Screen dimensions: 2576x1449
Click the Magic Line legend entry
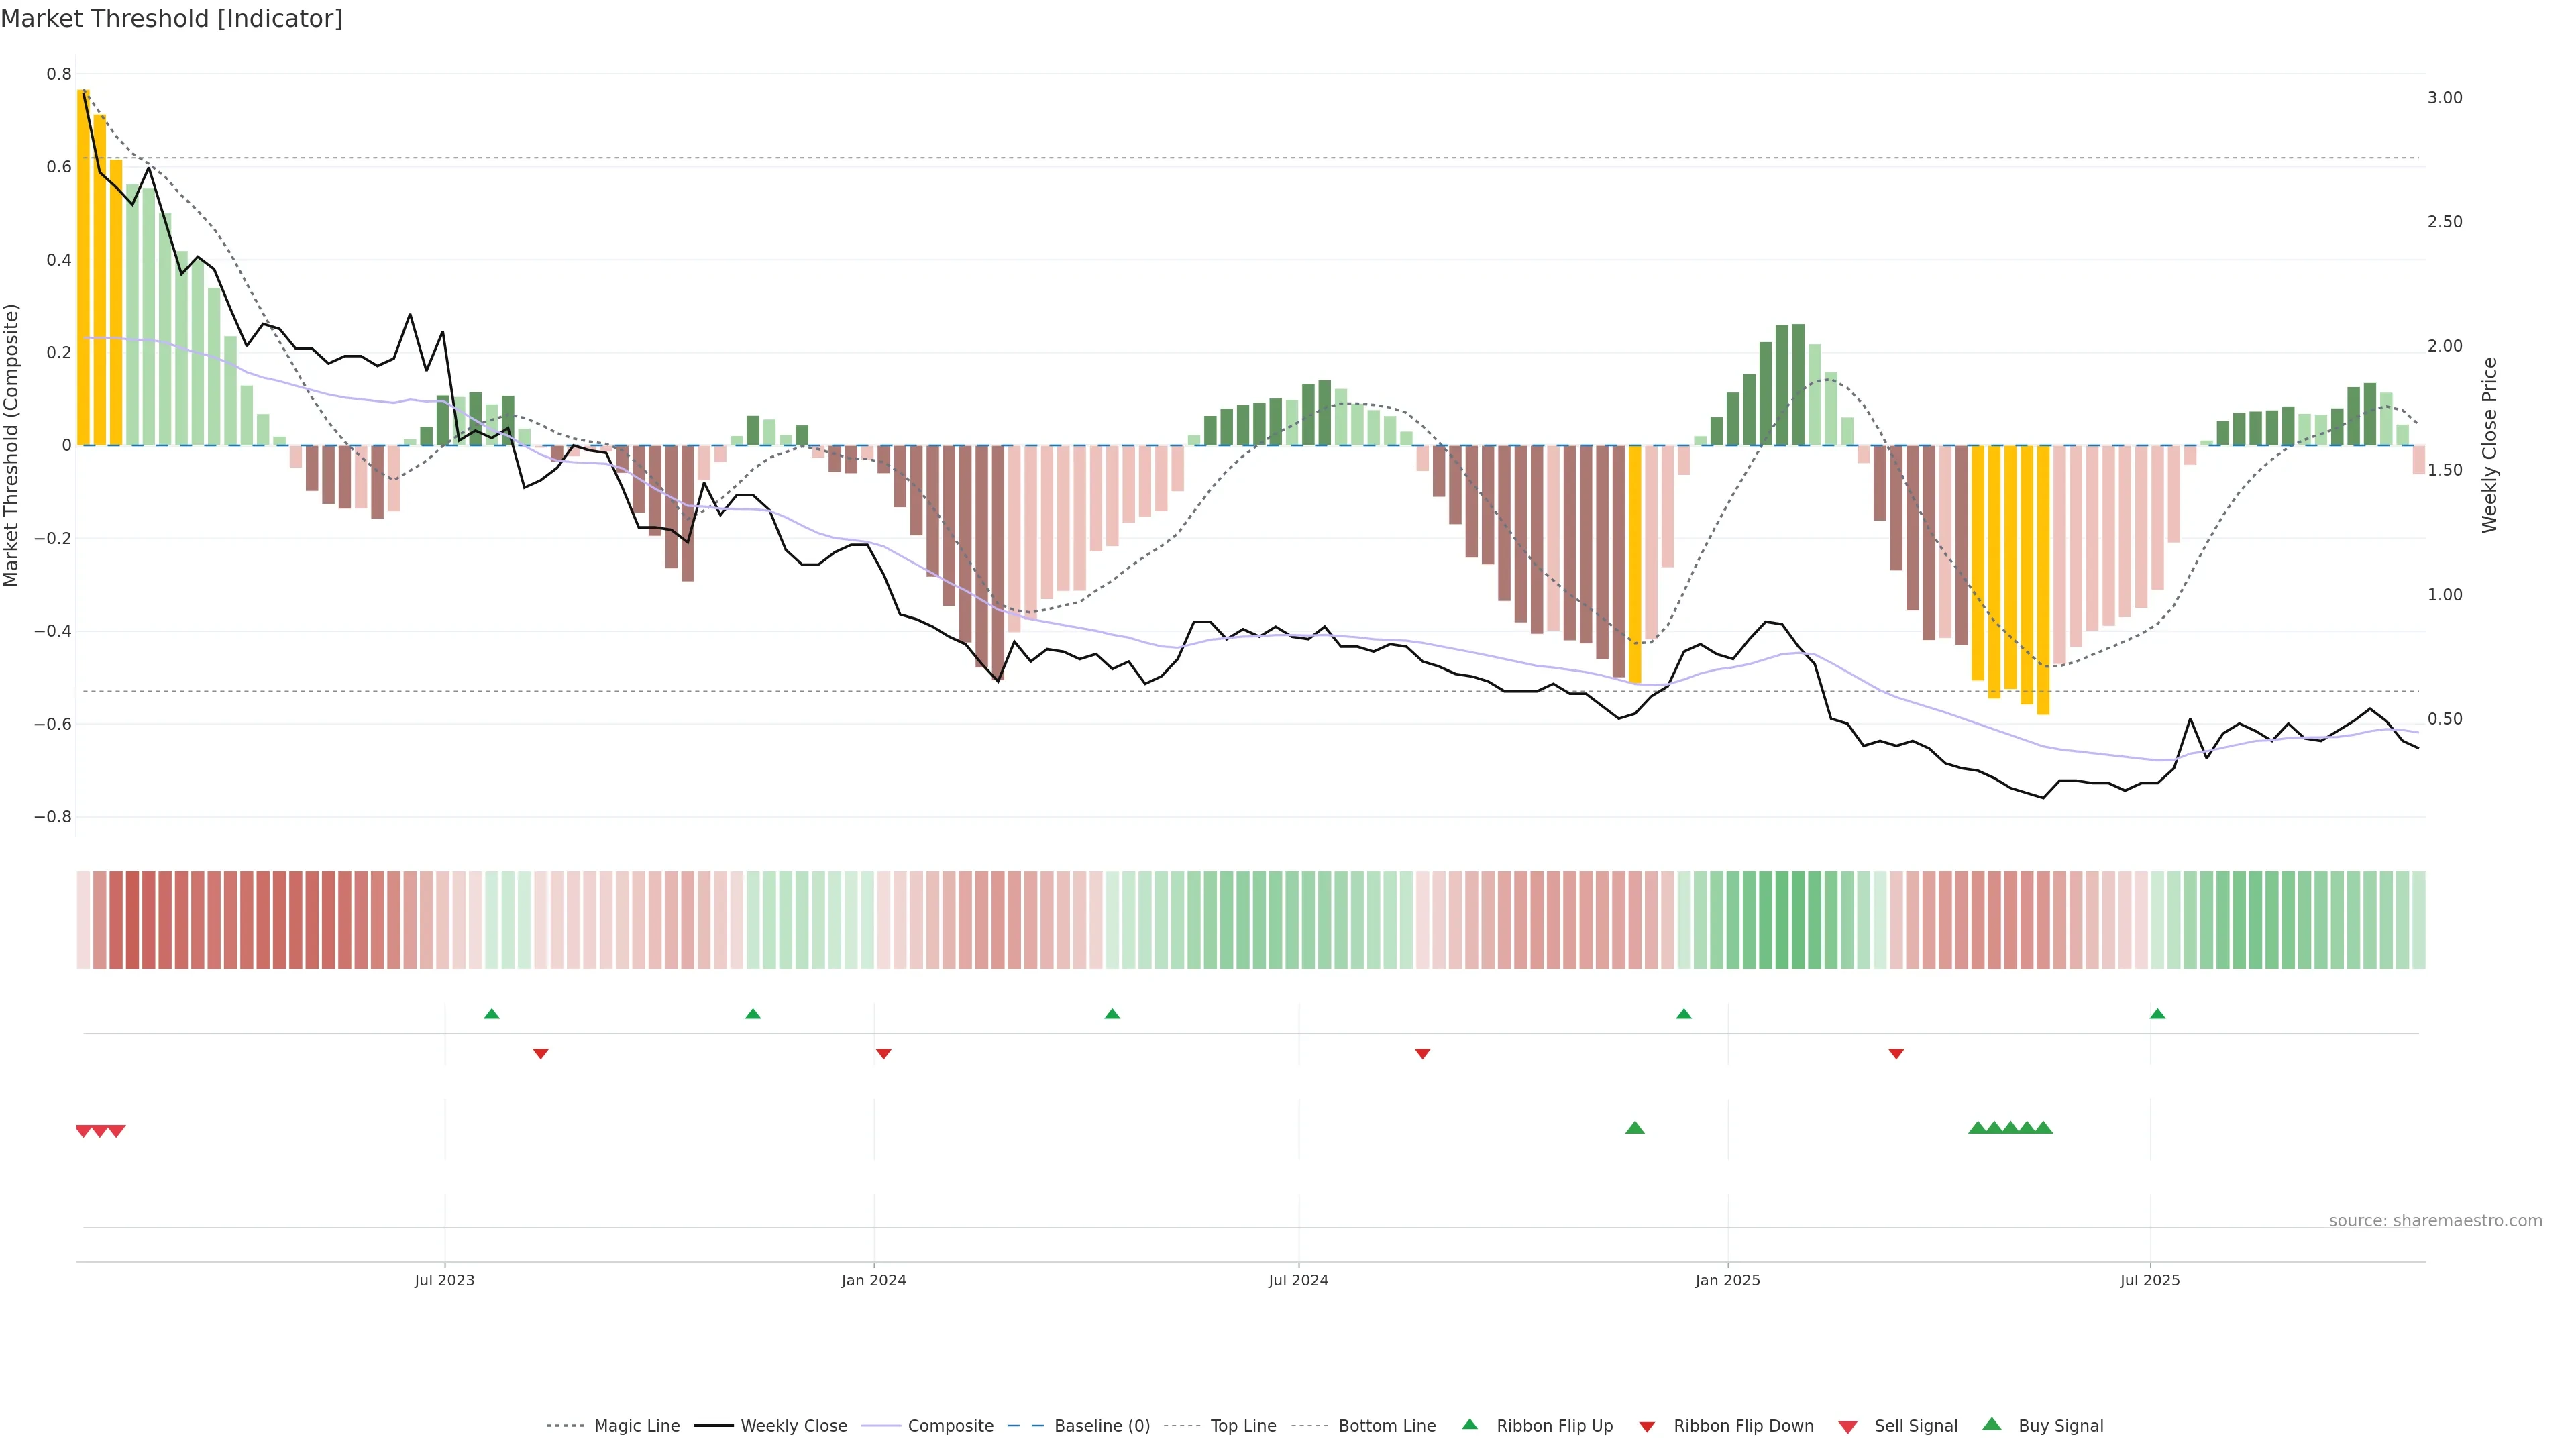tap(636, 1425)
